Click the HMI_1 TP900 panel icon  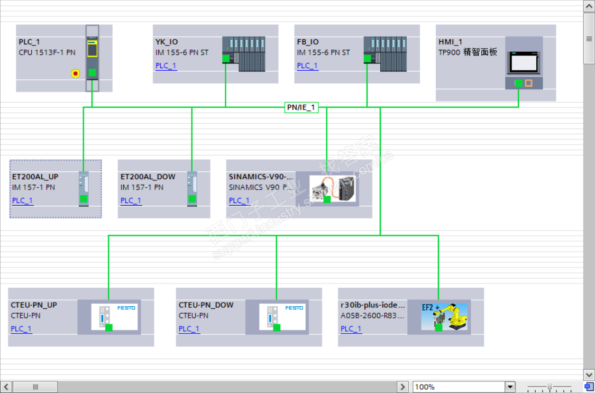pos(524,63)
